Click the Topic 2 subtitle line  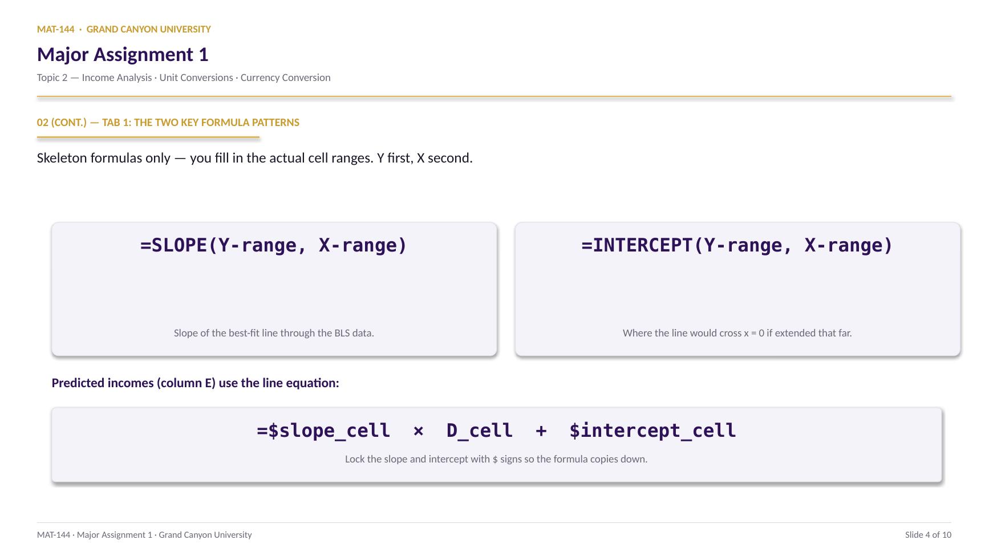pos(184,78)
